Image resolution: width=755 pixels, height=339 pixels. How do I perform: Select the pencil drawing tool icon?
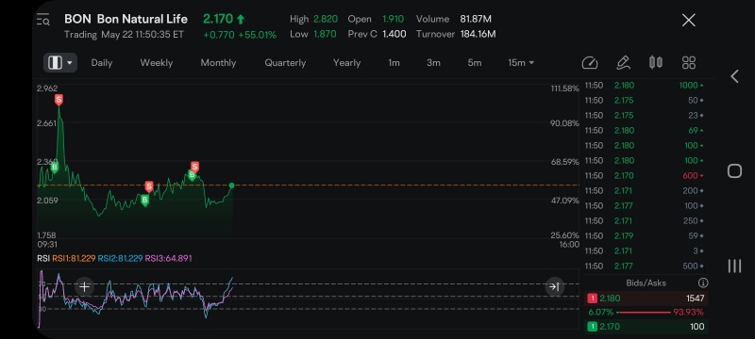(623, 63)
